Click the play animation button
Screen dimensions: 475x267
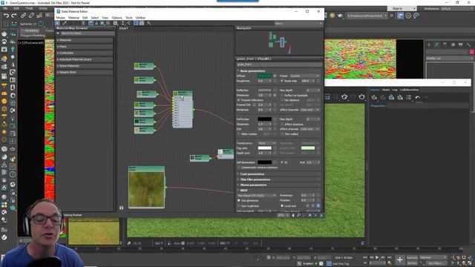377,257
